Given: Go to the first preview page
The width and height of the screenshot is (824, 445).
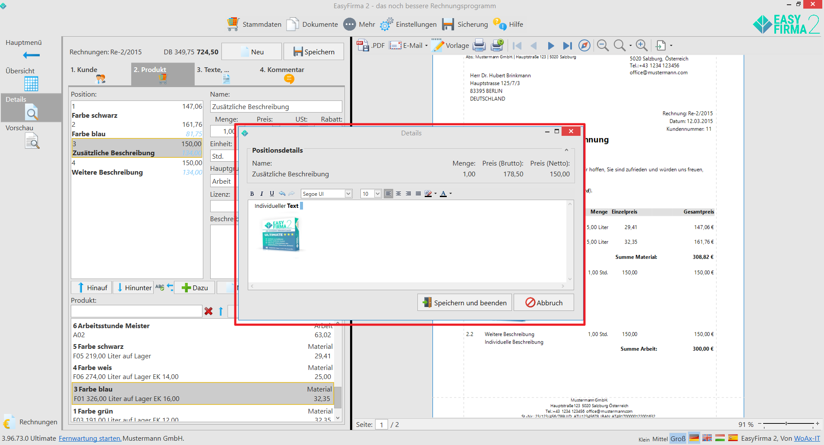Looking at the screenshot, I should [517, 45].
